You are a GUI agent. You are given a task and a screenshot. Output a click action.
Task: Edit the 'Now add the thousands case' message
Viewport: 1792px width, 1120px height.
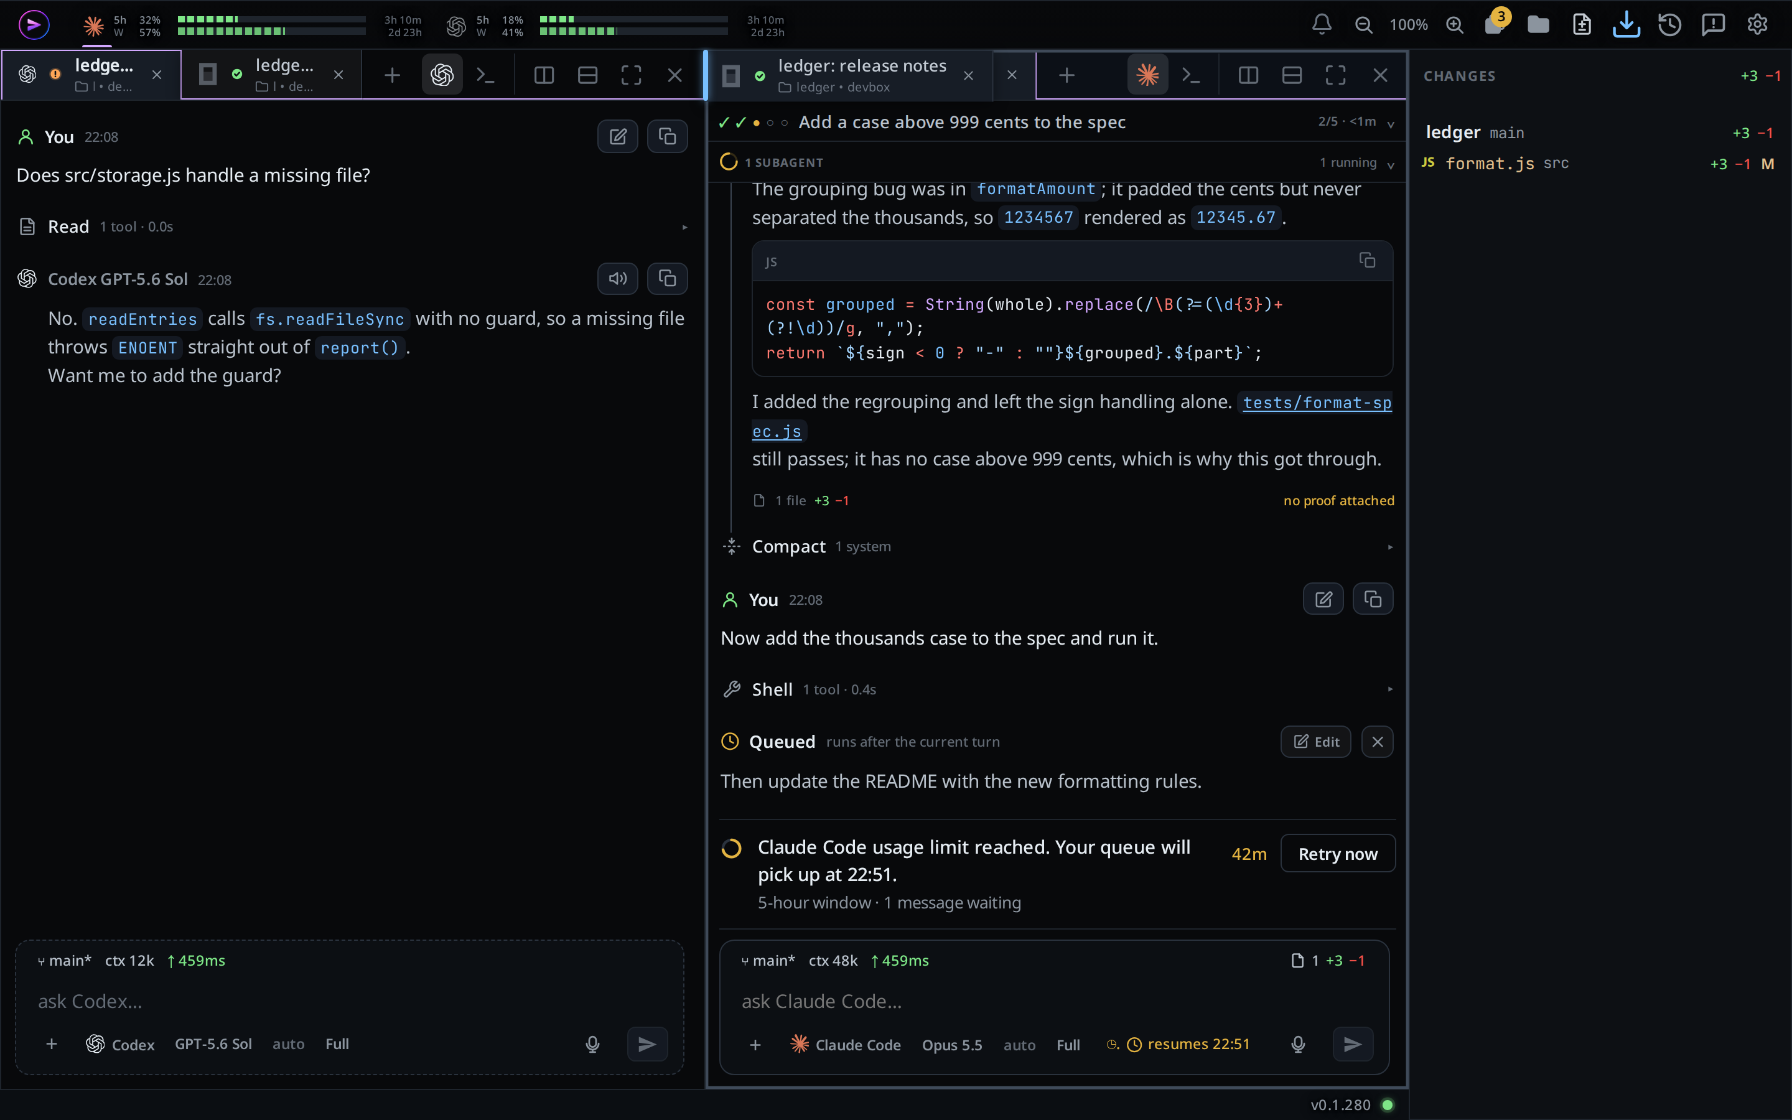pyautogui.click(x=1323, y=599)
